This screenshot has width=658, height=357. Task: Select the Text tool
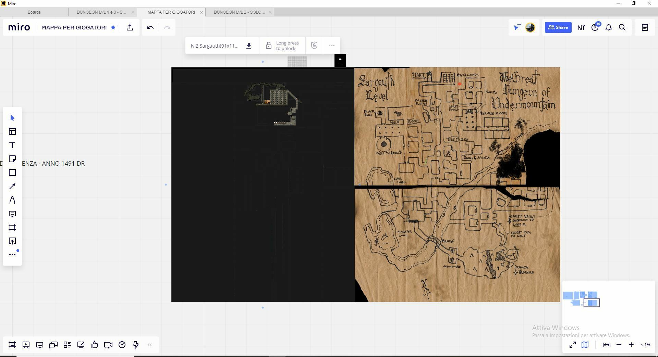pyautogui.click(x=12, y=145)
